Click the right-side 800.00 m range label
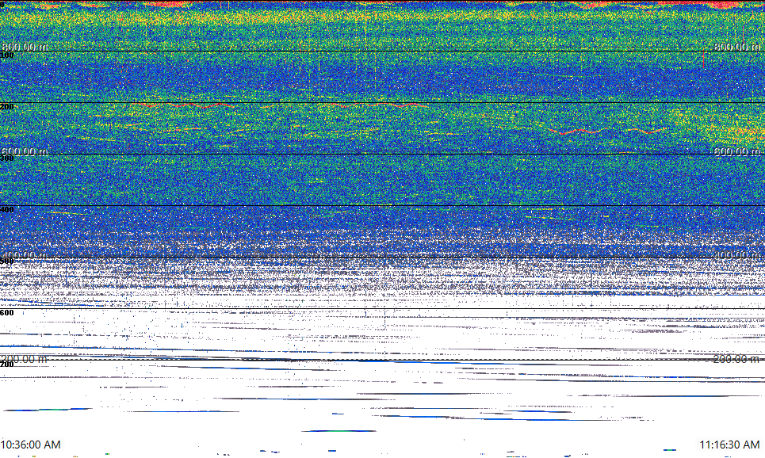The width and height of the screenshot is (765, 458). [736, 46]
